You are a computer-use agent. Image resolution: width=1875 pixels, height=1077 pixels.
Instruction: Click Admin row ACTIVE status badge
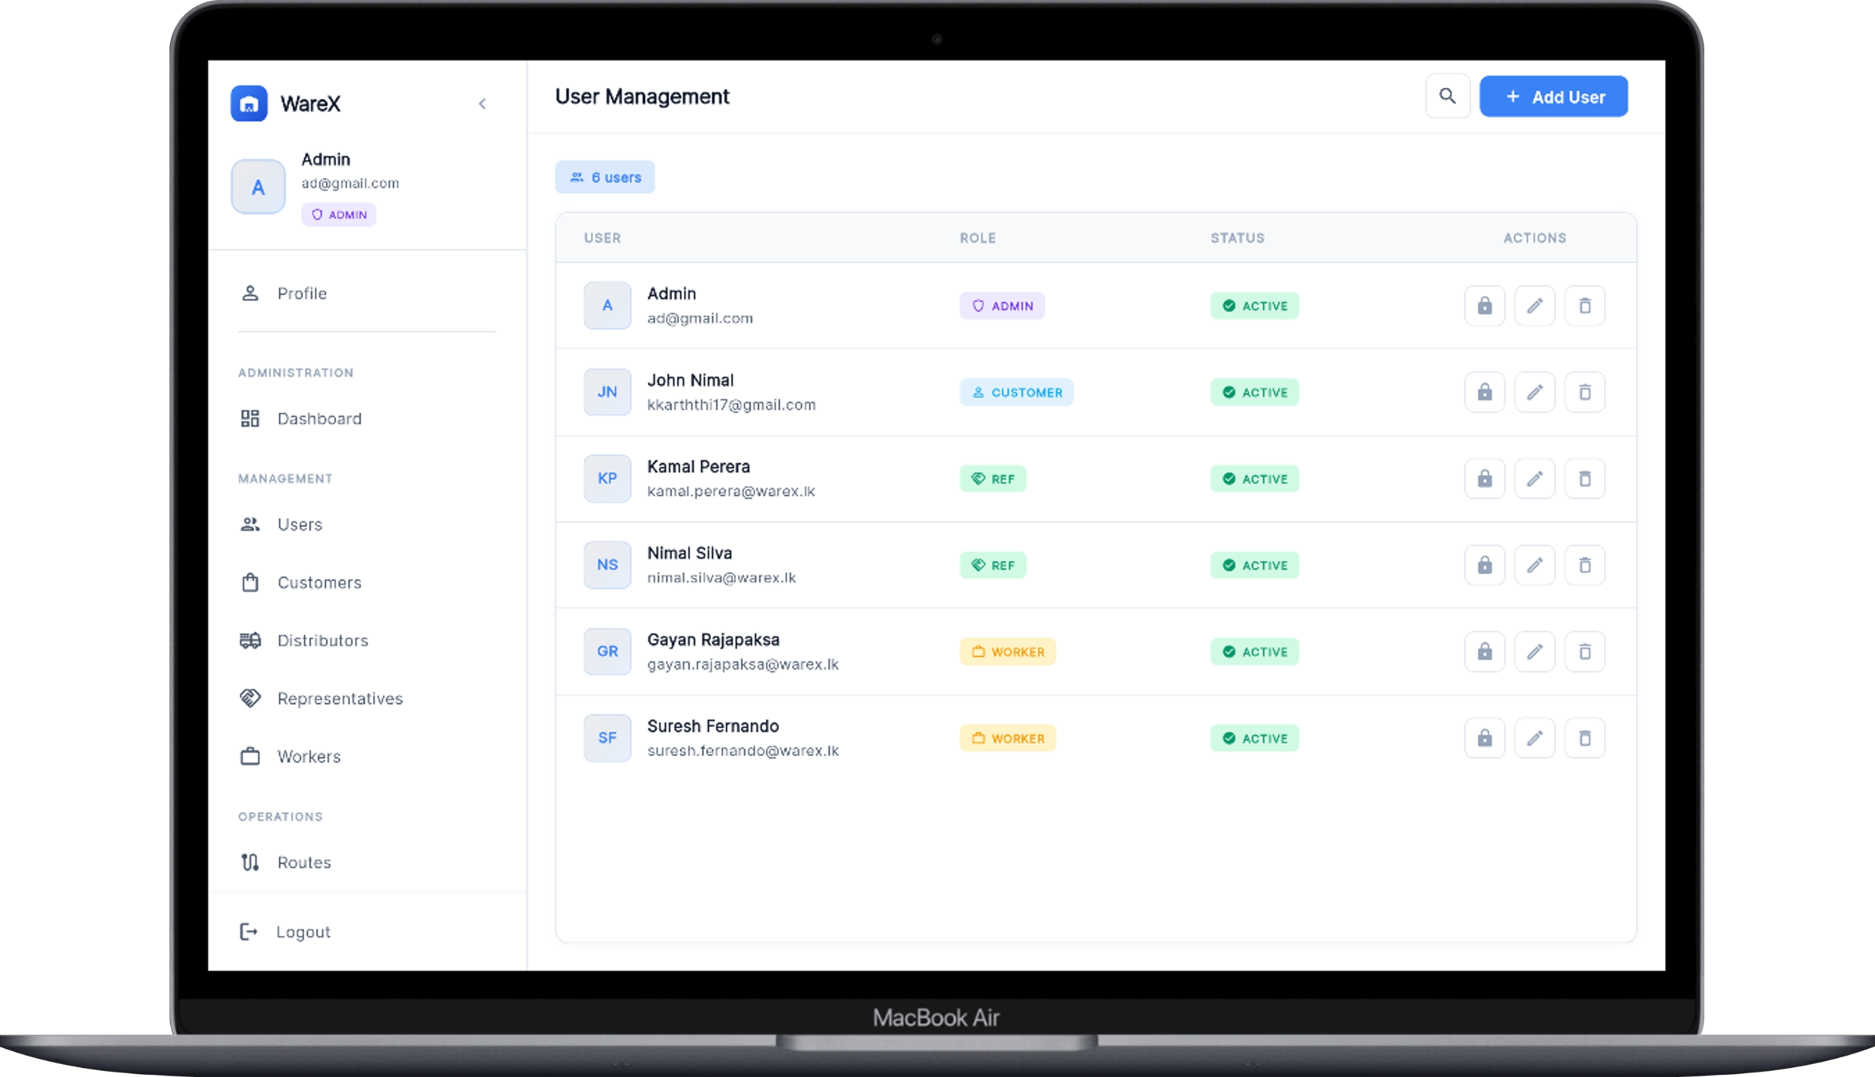[x=1255, y=306]
